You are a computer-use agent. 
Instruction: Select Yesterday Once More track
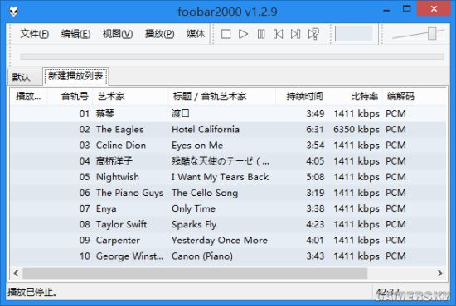tap(228, 240)
